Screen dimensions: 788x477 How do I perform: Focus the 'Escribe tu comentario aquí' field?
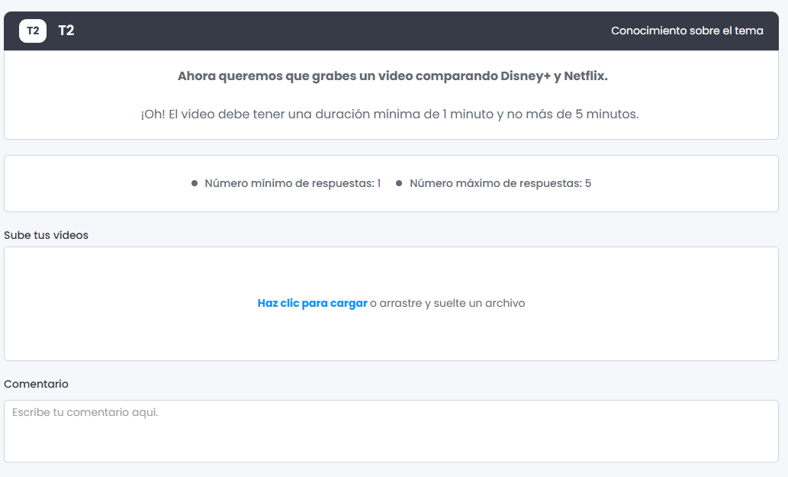[391, 431]
